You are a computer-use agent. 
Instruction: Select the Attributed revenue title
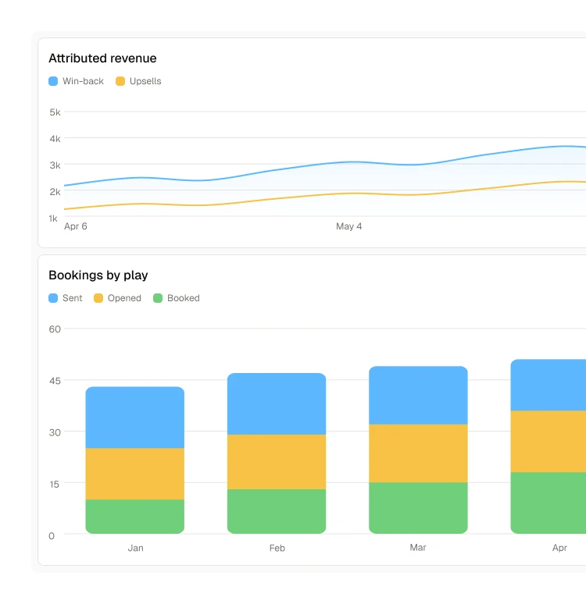pyautogui.click(x=102, y=59)
